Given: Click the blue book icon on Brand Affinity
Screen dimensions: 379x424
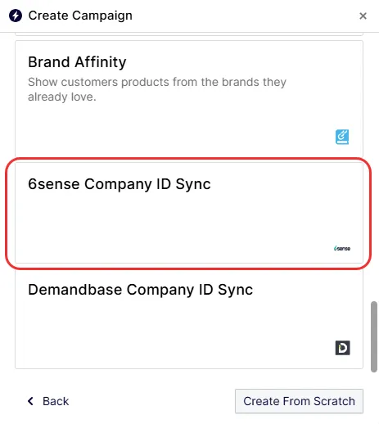Looking at the screenshot, I should (342, 137).
